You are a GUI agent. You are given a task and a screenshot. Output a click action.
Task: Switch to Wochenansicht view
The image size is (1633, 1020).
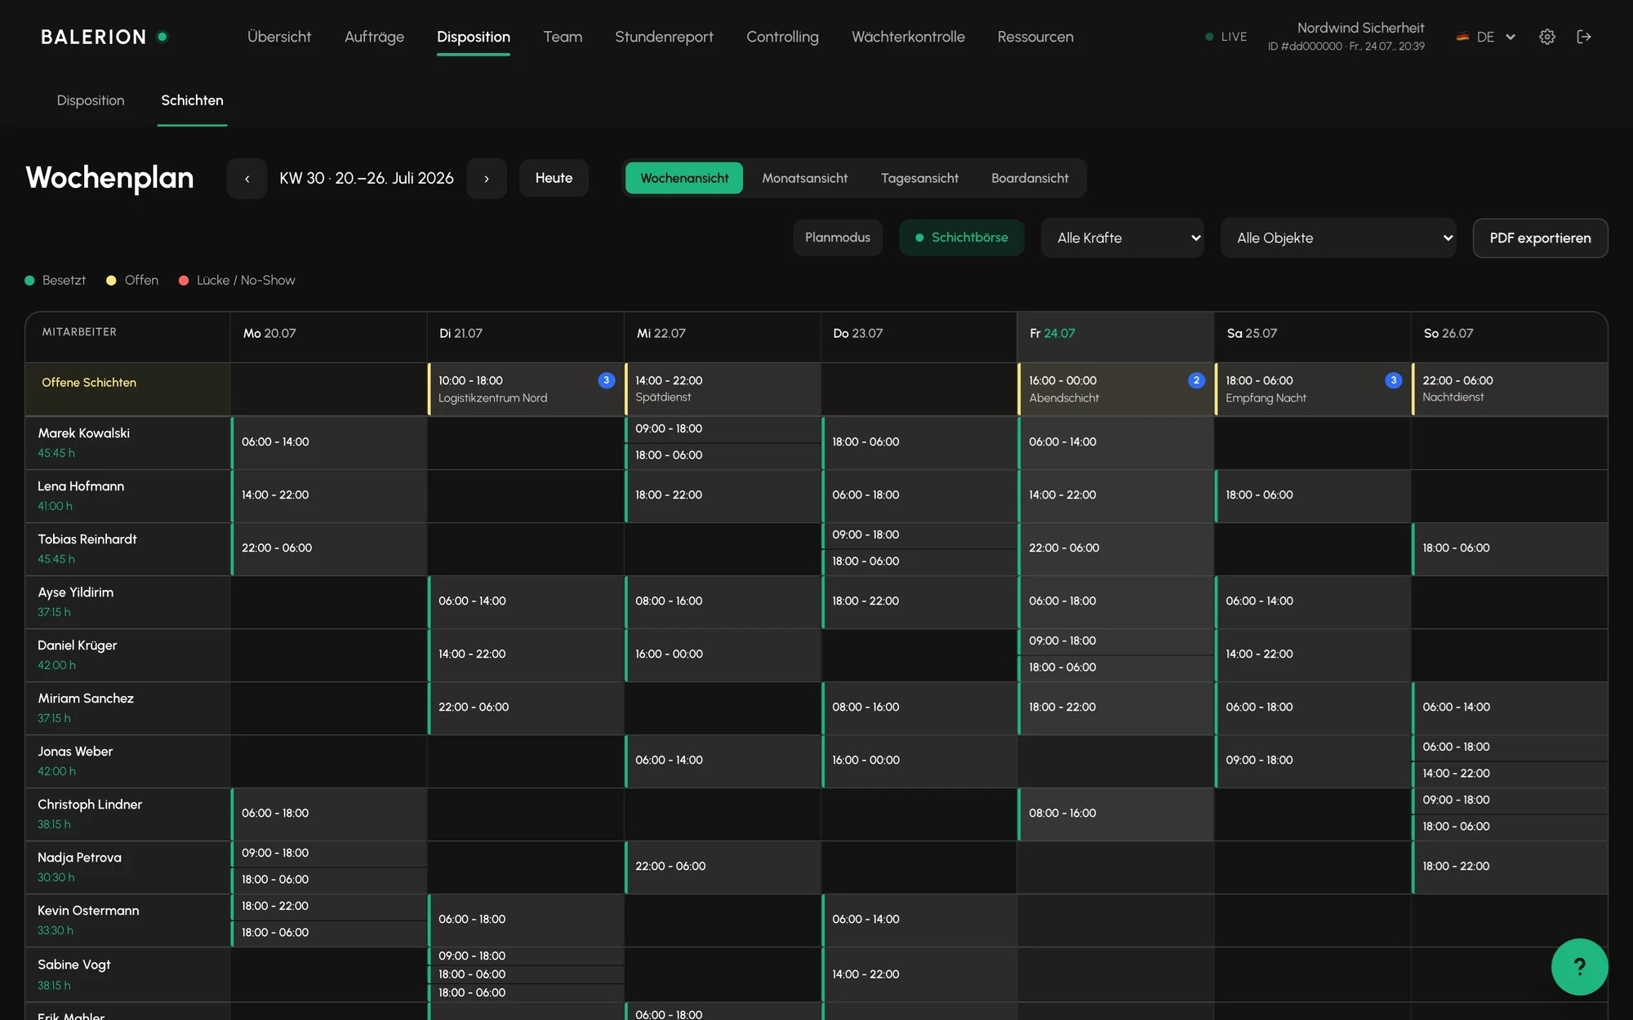(x=684, y=178)
